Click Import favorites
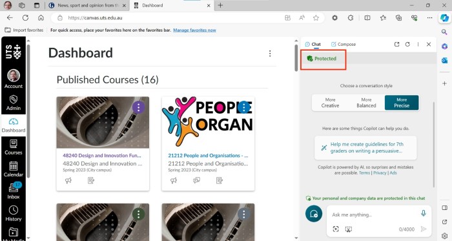 (24, 30)
